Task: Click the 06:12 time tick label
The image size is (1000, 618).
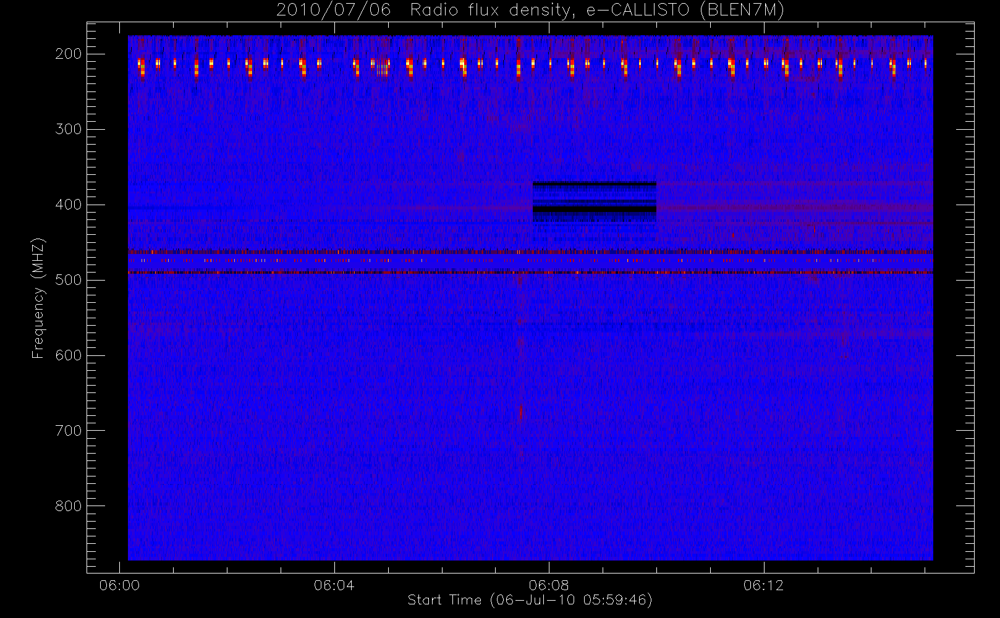Action: click(764, 585)
